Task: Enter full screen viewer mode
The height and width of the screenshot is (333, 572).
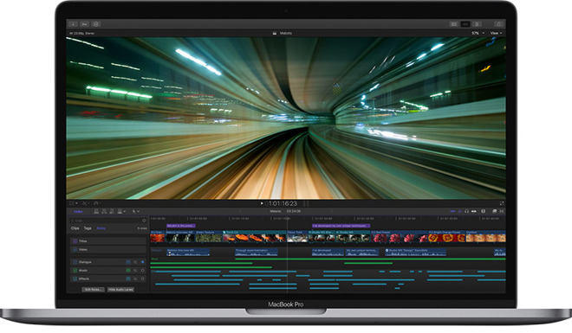Action: tap(502, 203)
